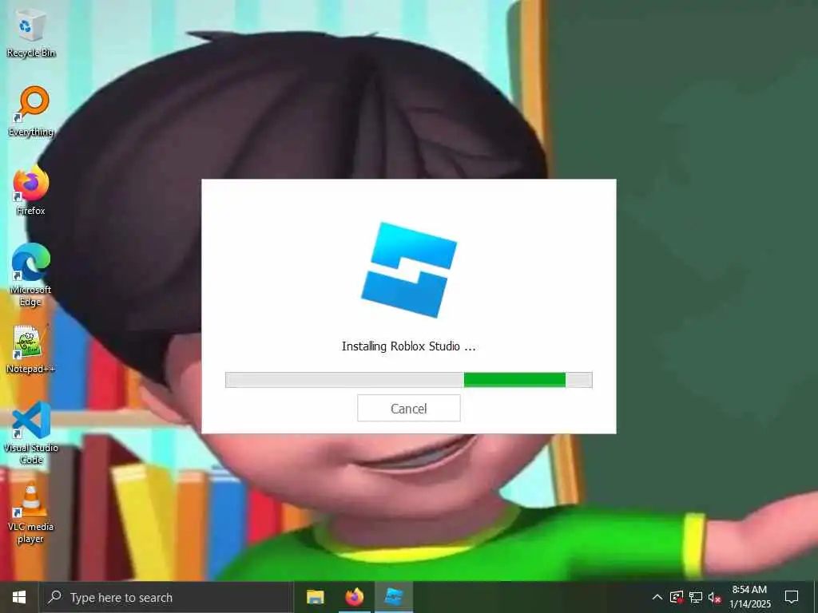
Task: Open the muted volume tray icon
Action: [x=715, y=597]
